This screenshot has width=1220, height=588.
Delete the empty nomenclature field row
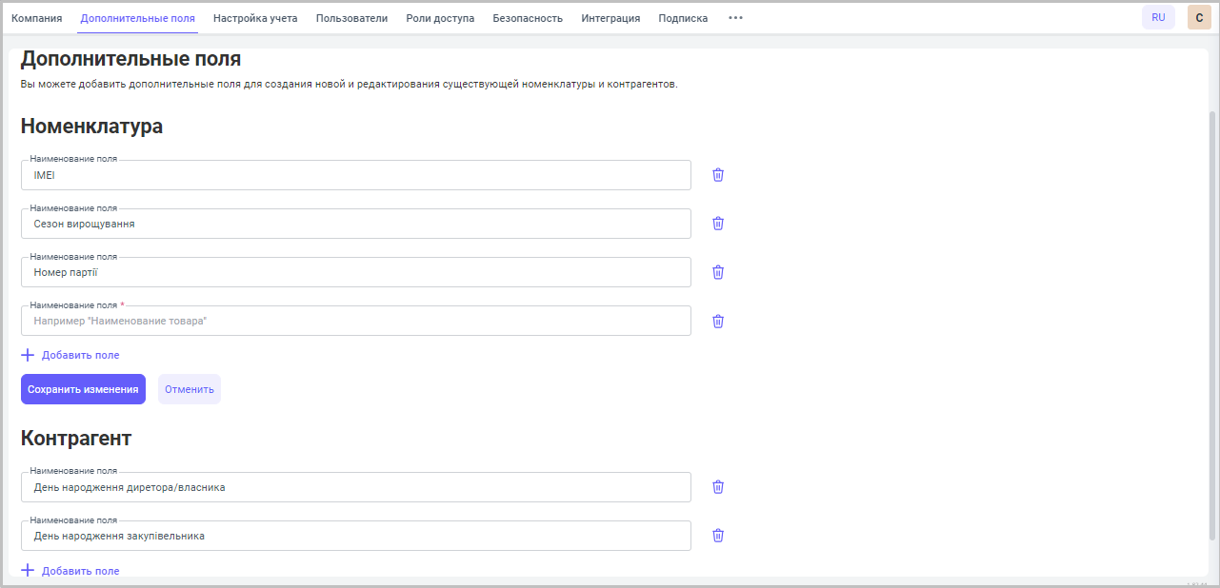click(x=718, y=321)
